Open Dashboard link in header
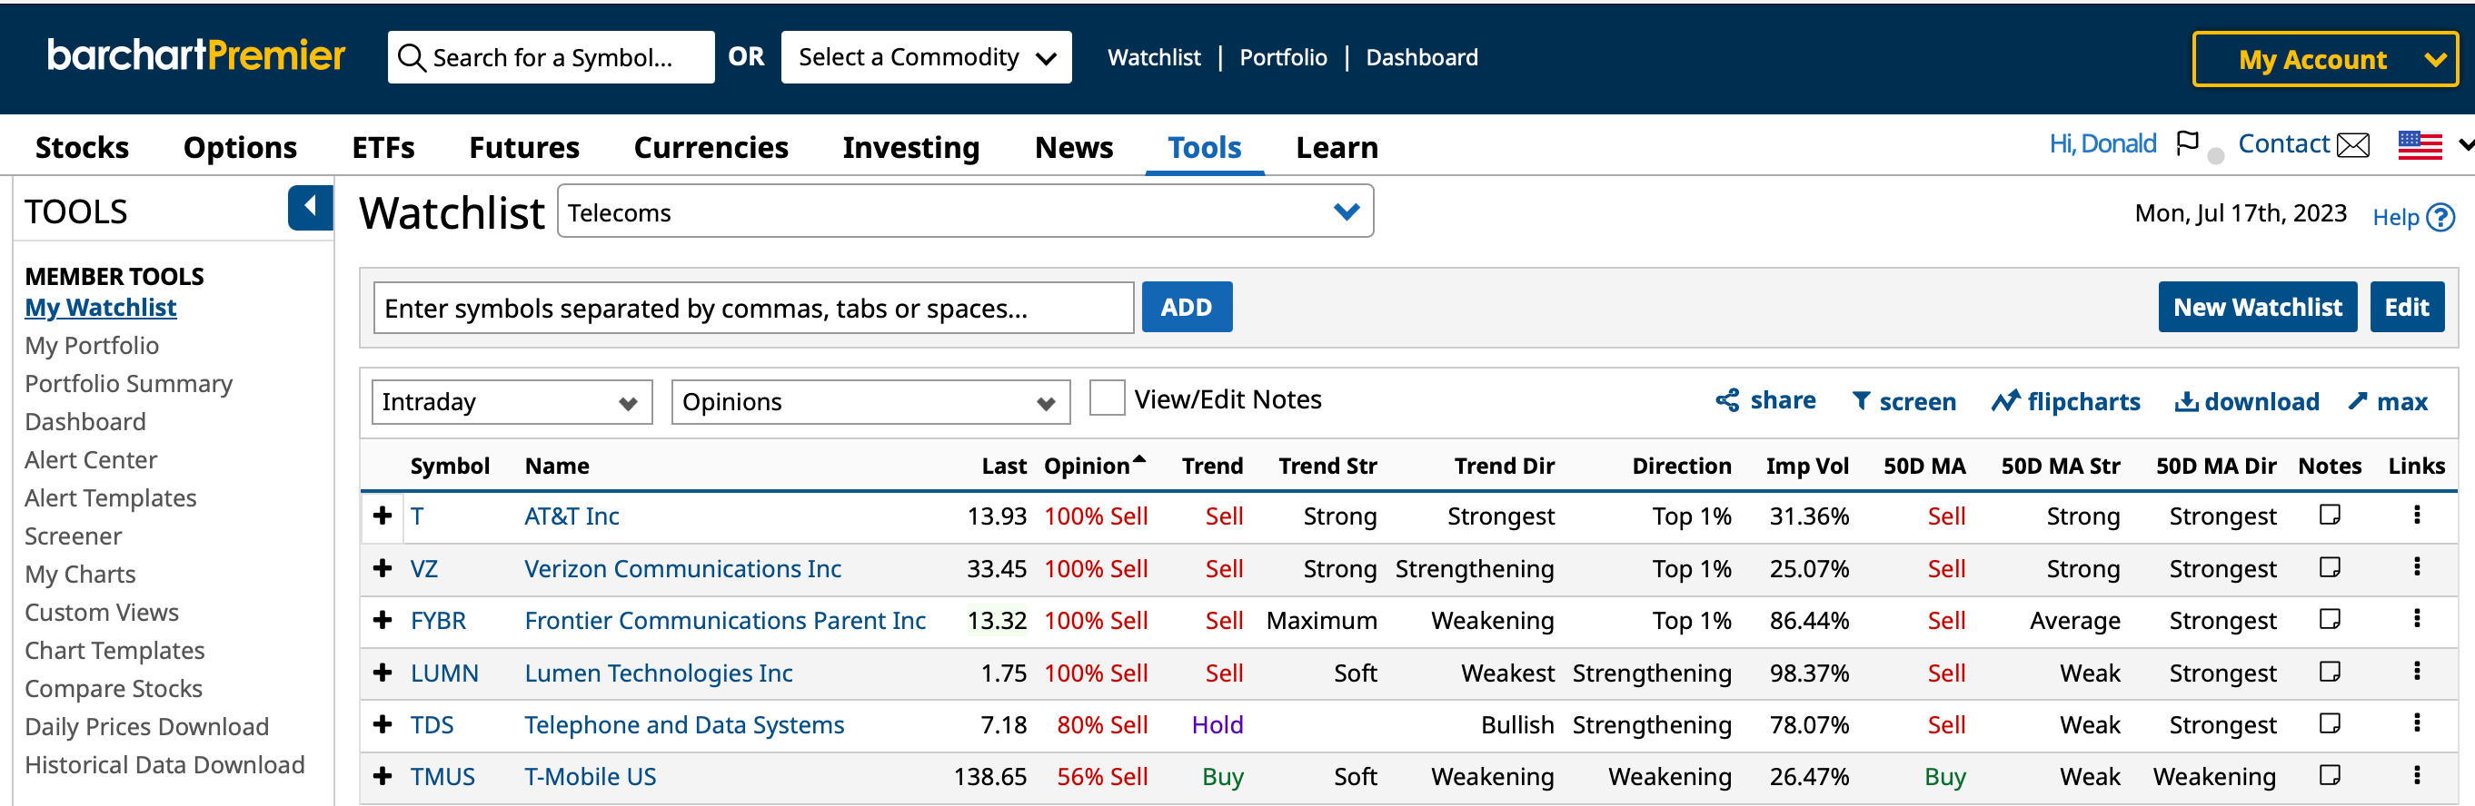Viewport: 2475px width, 806px height. tap(1421, 57)
